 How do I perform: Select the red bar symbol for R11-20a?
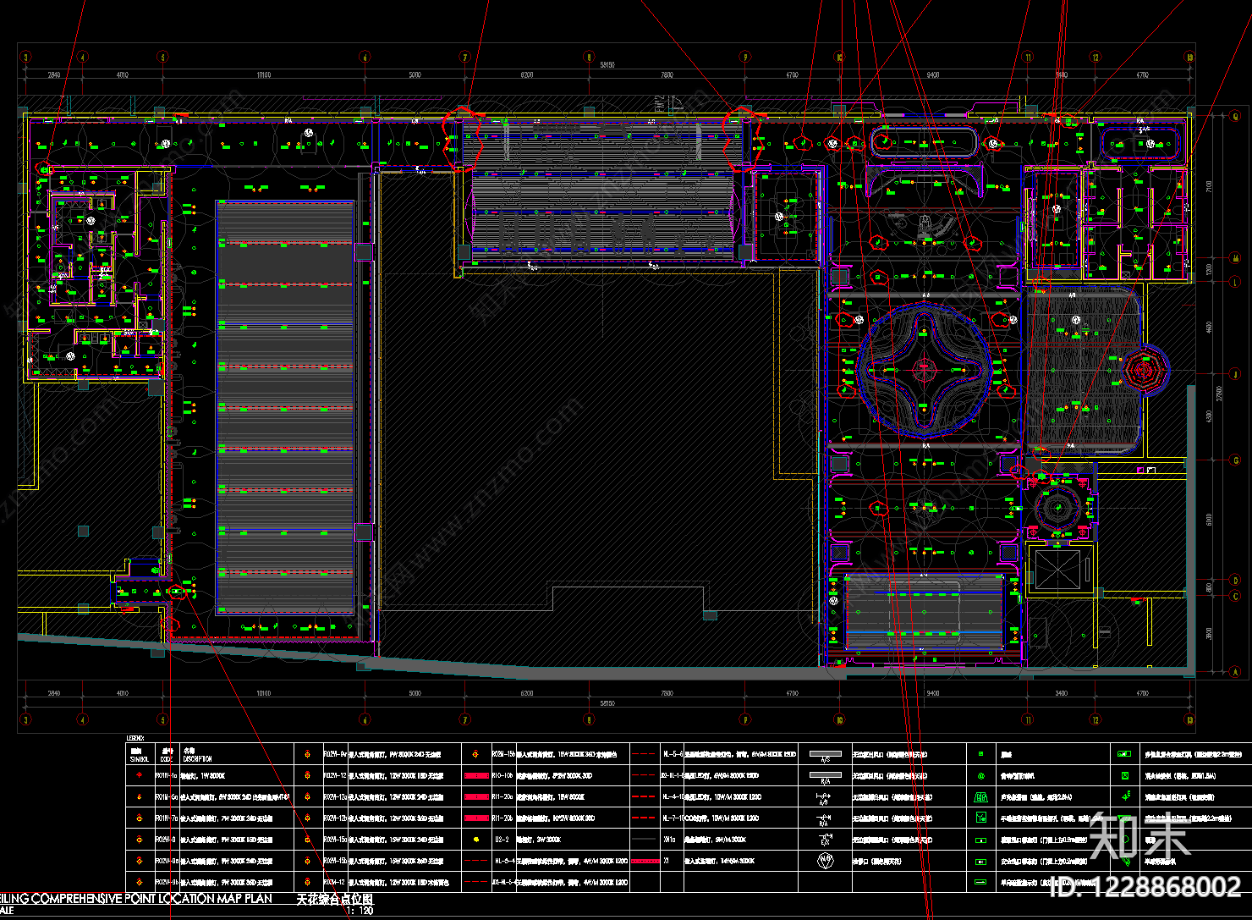pos(476,796)
